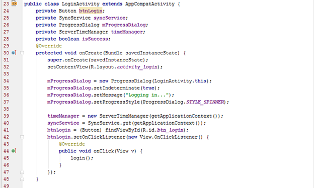Screen dimensions: 314x188
Task: Click line number 41 in the gutter
Action: pos(6,130)
